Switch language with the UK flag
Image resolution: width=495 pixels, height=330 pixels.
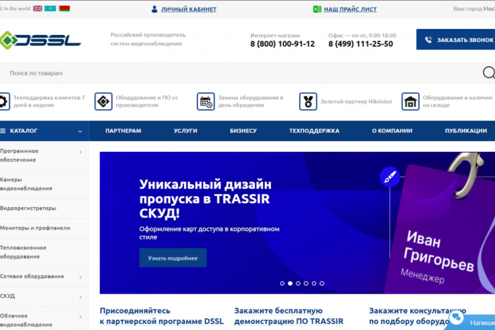[38, 8]
